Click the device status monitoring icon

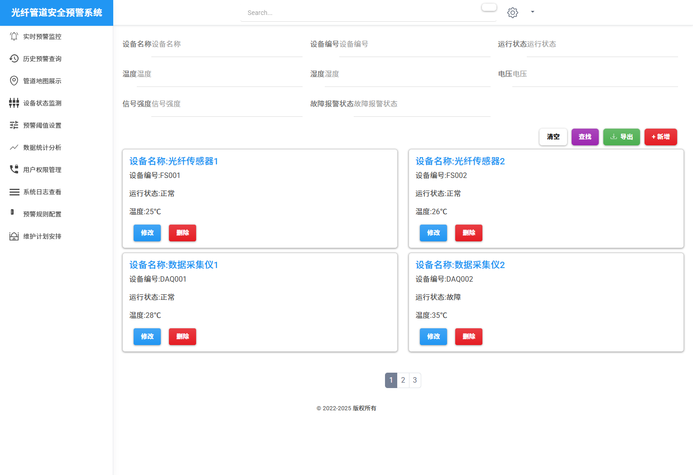tap(14, 103)
